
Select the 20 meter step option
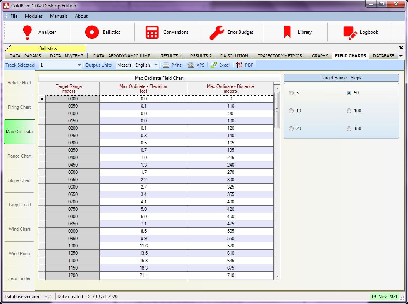point(291,129)
